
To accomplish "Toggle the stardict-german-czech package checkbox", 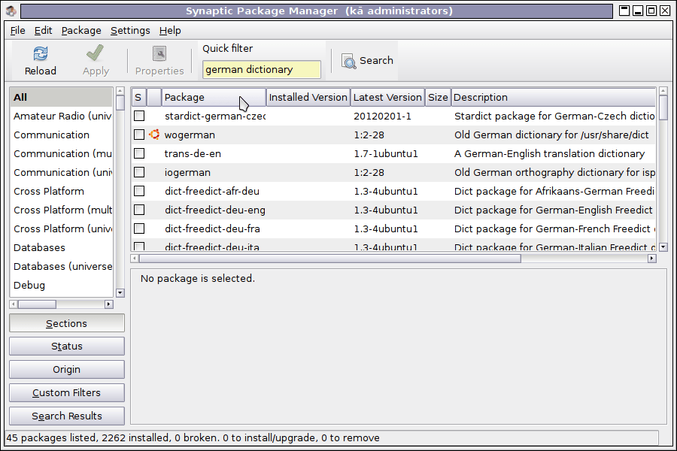I will 139,116.
